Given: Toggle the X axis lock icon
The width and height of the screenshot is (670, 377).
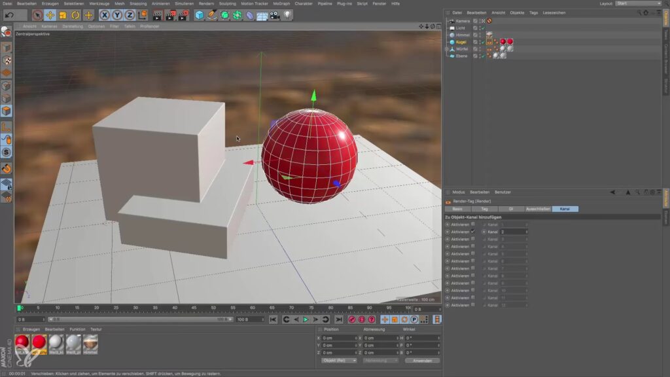Looking at the screenshot, I should coord(104,14).
